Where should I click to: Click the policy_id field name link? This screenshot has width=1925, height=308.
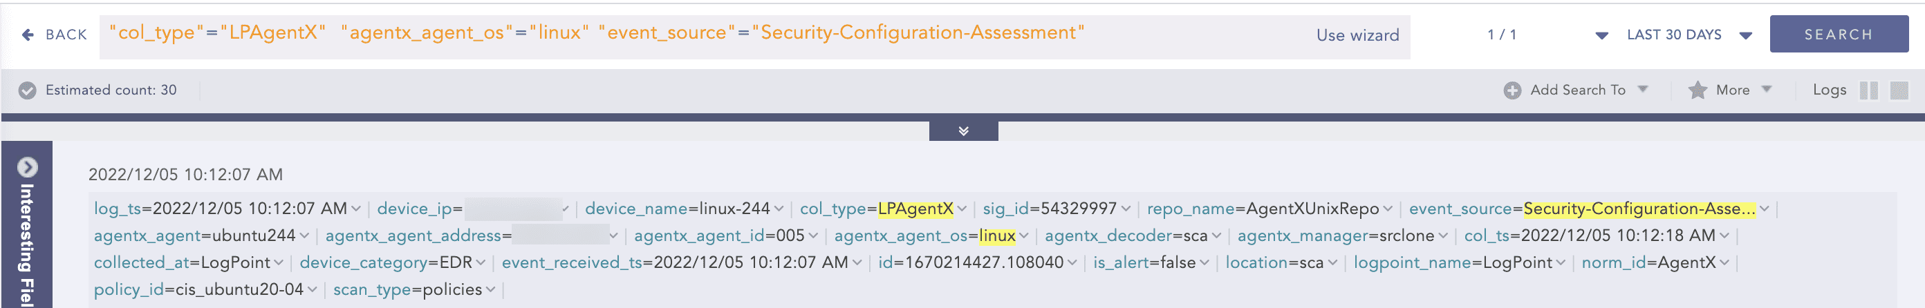click(x=127, y=289)
